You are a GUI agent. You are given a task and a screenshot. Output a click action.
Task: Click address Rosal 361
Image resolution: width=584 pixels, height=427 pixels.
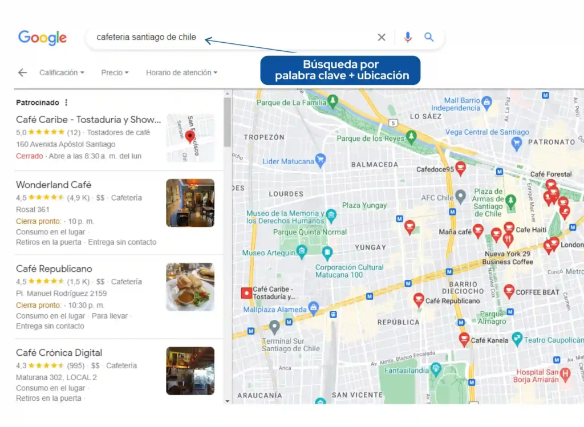coord(33,210)
